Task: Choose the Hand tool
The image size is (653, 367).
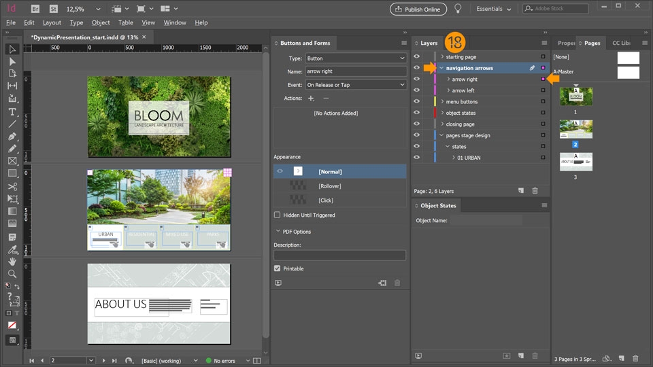Action: click(12, 261)
